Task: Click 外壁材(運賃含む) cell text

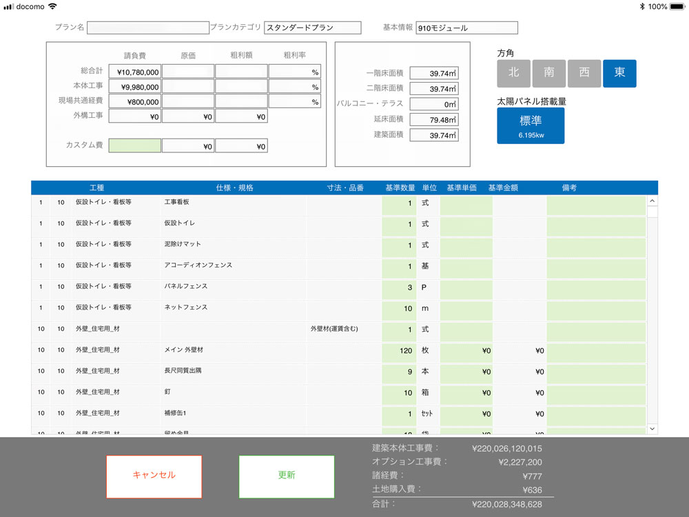Action: coord(334,329)
